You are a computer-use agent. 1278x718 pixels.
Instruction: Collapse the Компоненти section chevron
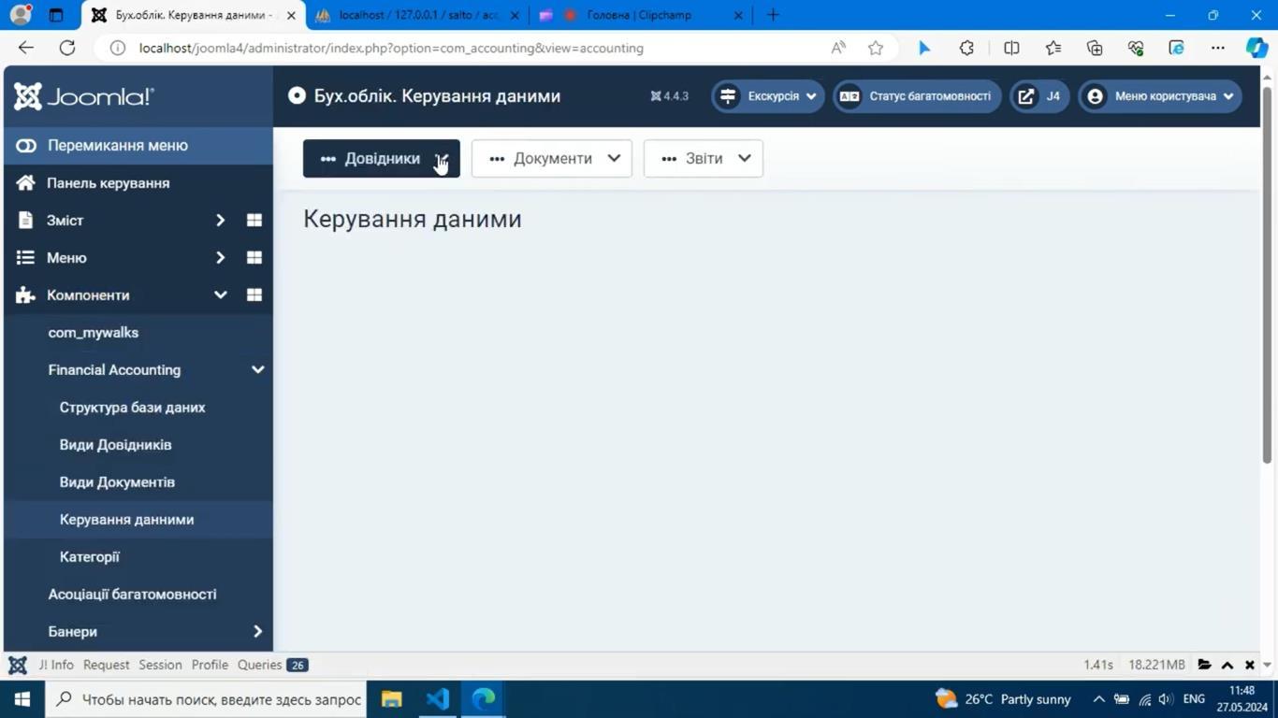[221, 295]
